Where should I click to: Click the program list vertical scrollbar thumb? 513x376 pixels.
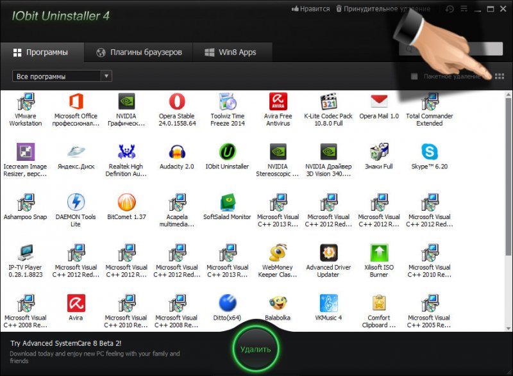(x=508, y=176)
